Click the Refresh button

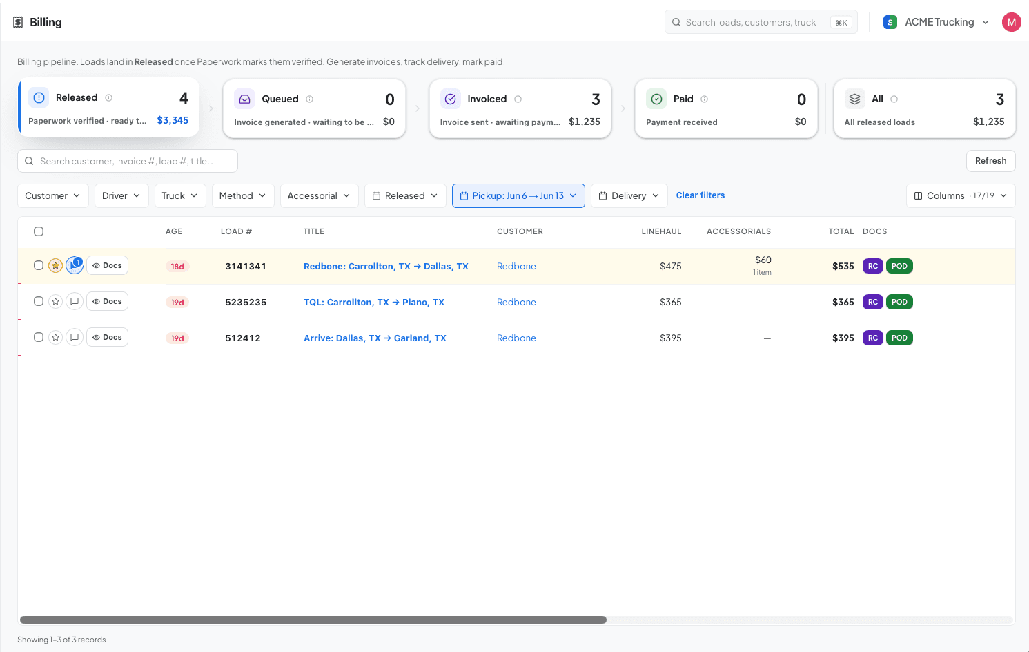991,161
